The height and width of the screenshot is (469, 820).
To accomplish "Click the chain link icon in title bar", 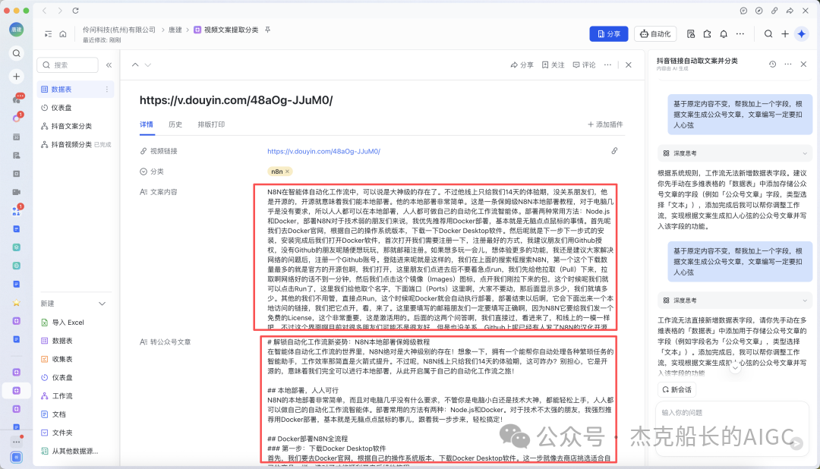I will point(774,11).
